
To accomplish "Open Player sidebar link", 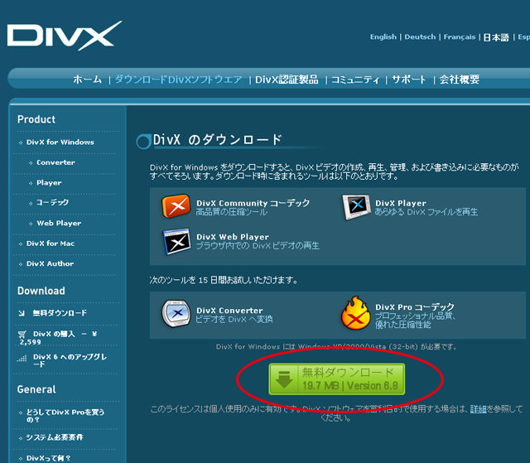I will pyautogui.click(x=49, y=183).
